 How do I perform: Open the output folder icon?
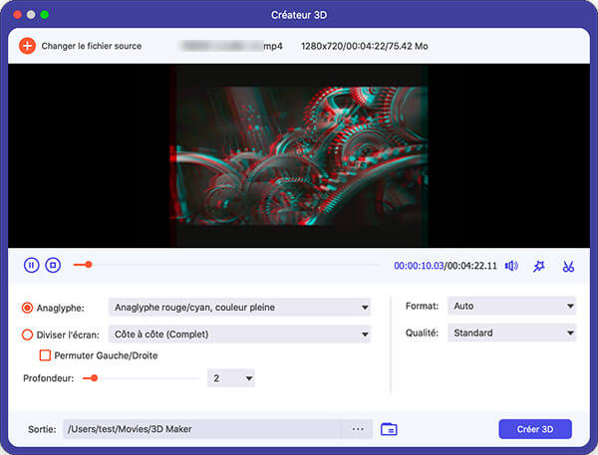[x=389, y=429]
